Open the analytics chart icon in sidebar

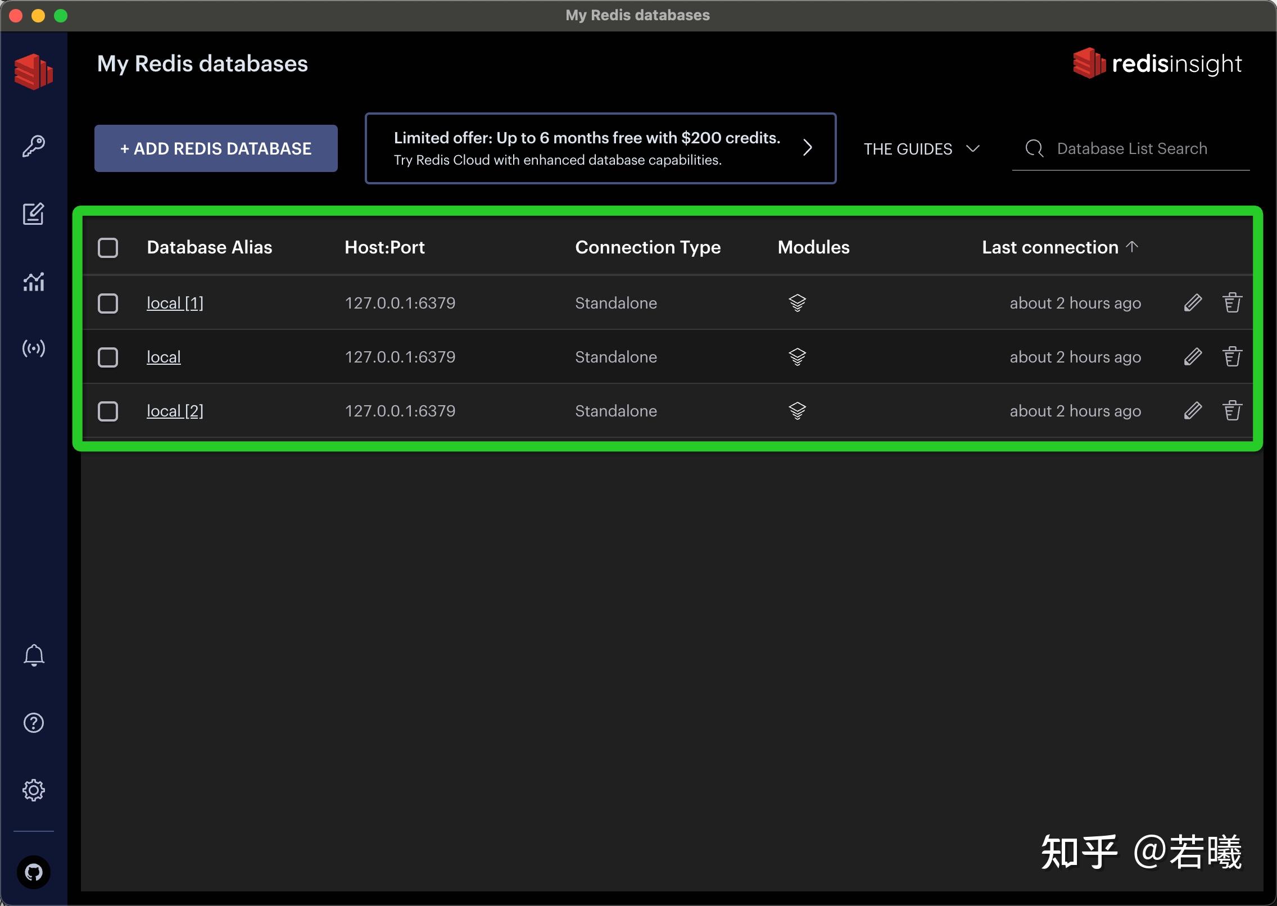click(34, 282)
